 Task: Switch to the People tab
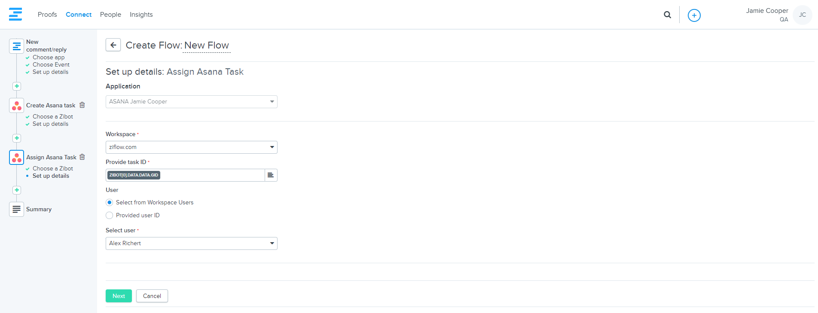(x=110, y=15)
